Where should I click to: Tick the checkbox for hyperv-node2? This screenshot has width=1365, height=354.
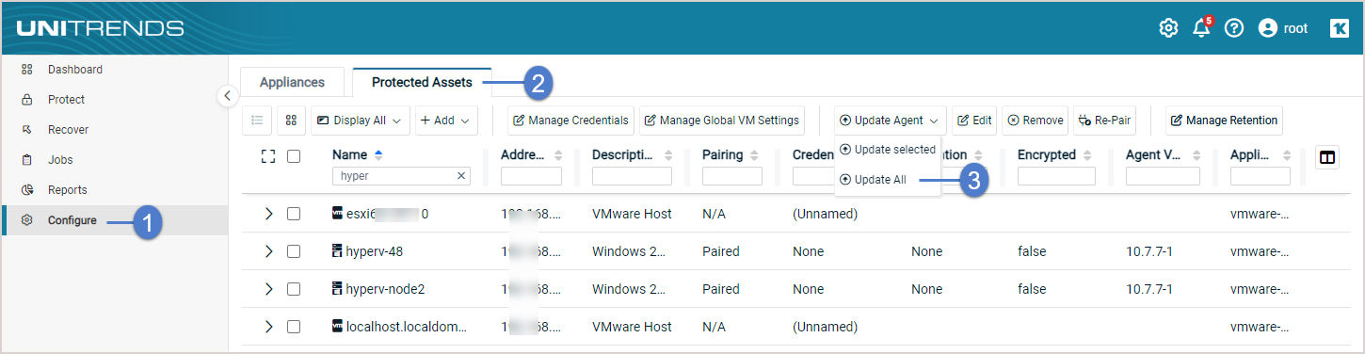tap(294, 289)
